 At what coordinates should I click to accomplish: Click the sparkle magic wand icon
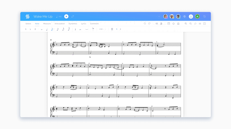point(195,23)
